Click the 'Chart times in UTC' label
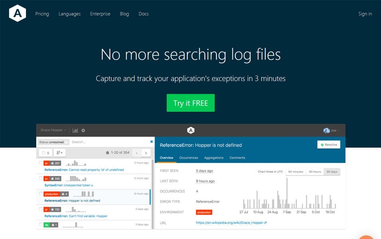The height and width of the screenshot is (239, 381). click(270, 172)
